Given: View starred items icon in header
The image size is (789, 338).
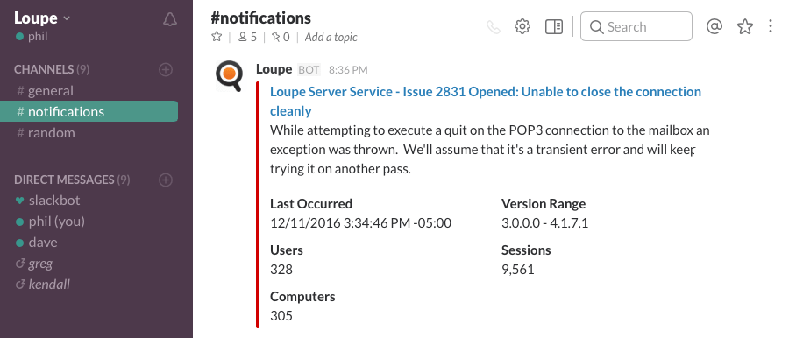Looking at the screenshot, I should tap(744, 26).
